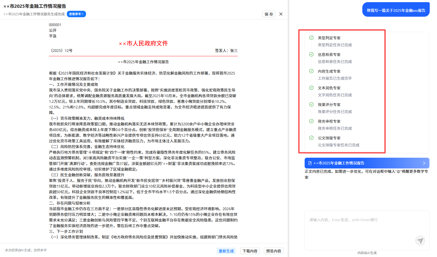
Task: Click the checkmark icon beside 内容生成专家
Action: pyautogui.click(x=311, y=71)
